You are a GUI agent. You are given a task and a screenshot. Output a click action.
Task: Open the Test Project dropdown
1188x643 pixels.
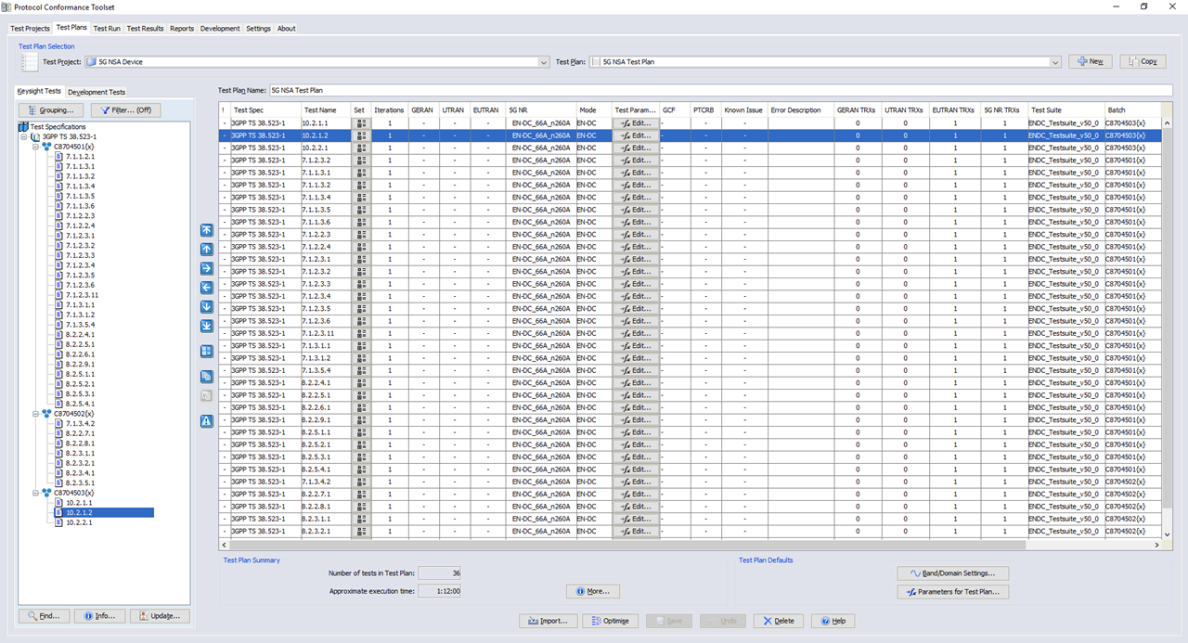click(541, 62)
